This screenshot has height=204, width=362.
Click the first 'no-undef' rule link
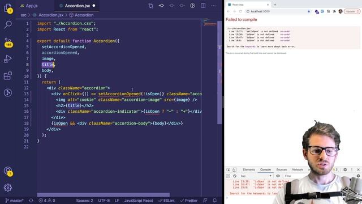(x=285, y=32)
